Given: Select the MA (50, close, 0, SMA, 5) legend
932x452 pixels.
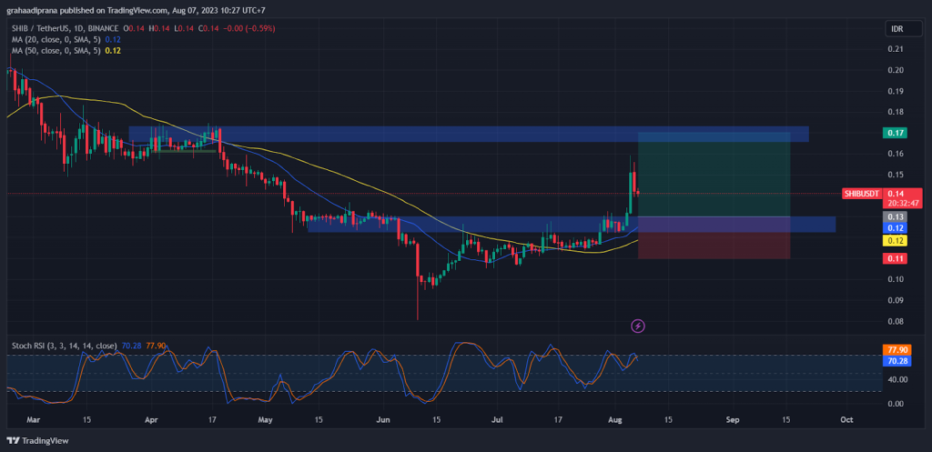Looking at the screenshot, I should point(56,51).
